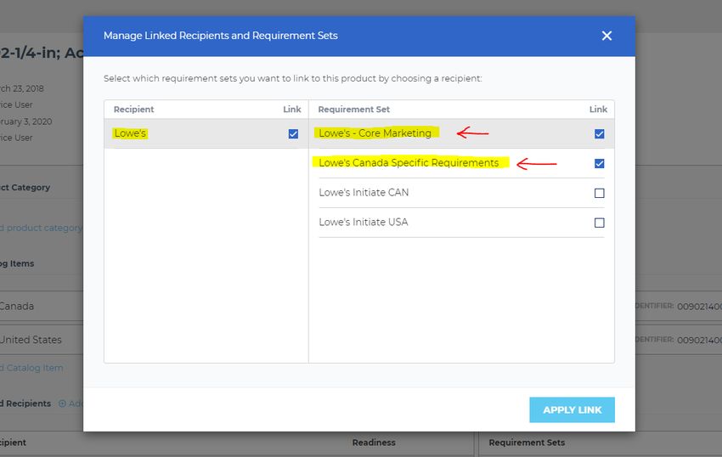The height and width of the screenshot is (457, 722).
Task: Click the add recipients plus icon in background page
Action: (62, 403)
